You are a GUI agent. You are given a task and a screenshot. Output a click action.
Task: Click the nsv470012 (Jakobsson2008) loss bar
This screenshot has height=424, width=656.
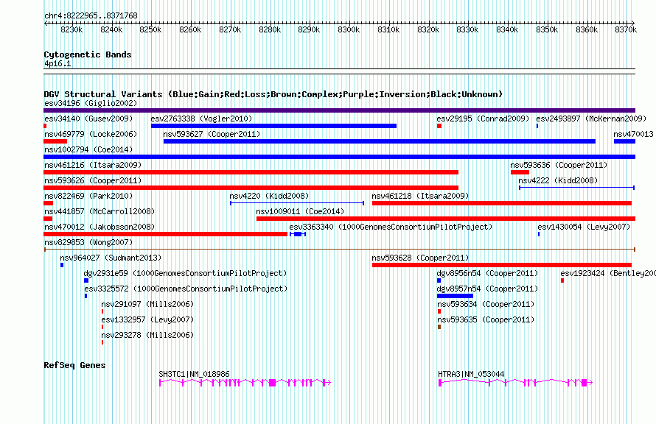[x=166, y=234]
